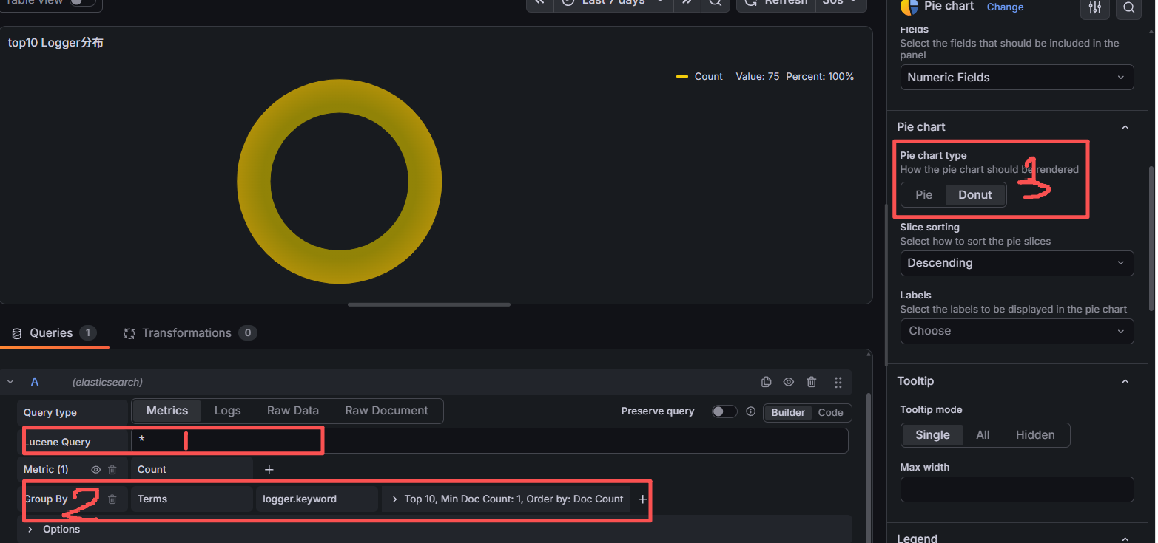The image size is (1158, 543).
Task: Collapse the Tooltip options section
Action: pos(1125,381)
